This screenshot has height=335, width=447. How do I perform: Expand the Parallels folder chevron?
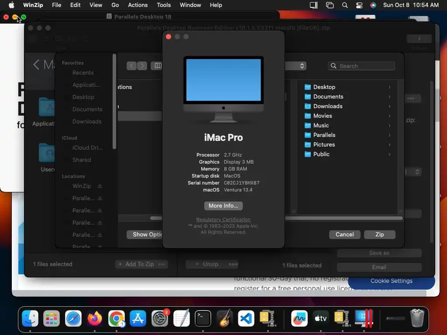click(389, 135)
